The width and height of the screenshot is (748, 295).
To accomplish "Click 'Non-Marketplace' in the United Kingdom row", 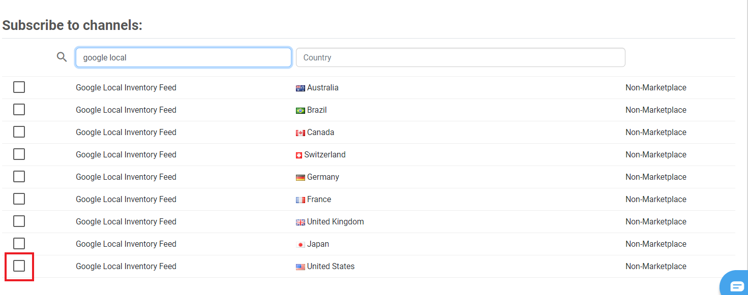I will 656,221.
